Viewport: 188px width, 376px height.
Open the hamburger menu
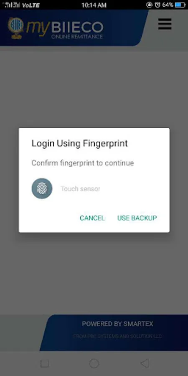(x=165, y=24)
